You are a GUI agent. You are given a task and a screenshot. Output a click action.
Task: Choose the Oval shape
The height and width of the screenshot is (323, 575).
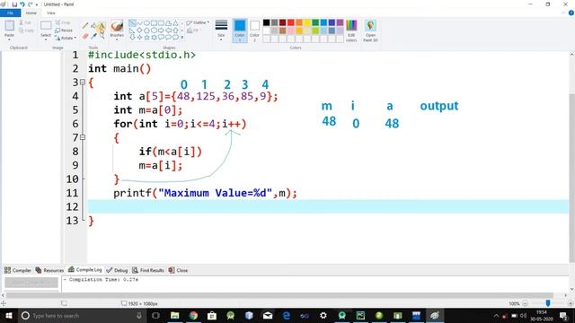146,23
